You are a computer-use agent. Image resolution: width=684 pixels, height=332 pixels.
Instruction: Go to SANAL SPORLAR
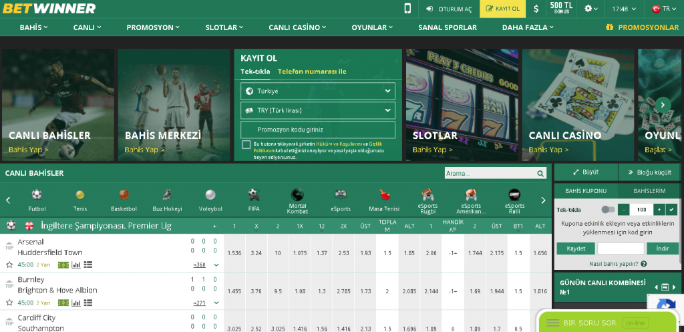447,27
